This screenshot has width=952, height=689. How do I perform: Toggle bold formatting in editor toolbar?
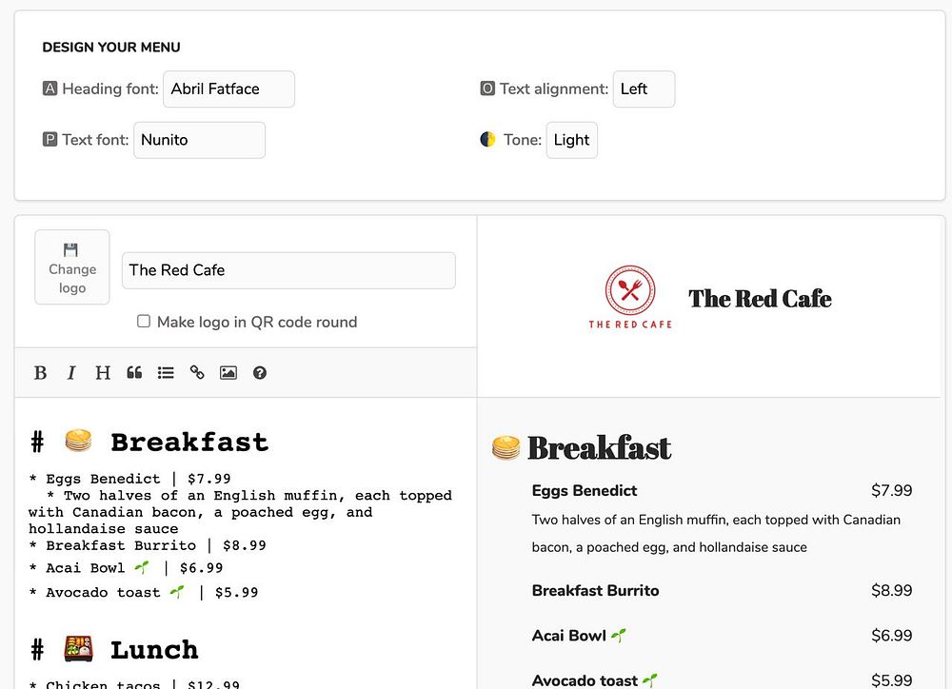click(x=40, y=373)
